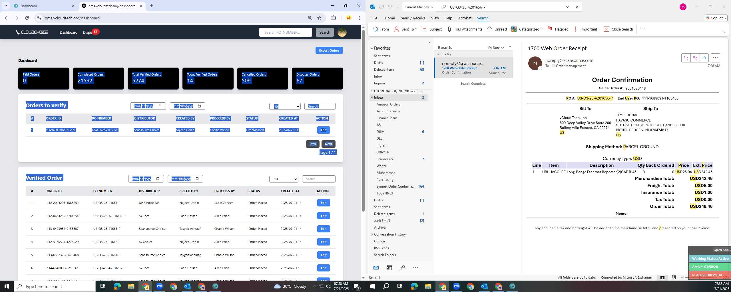Open By Date sort dropdown
This screenshot has height=292, width=731.
(x=496, y=48)
